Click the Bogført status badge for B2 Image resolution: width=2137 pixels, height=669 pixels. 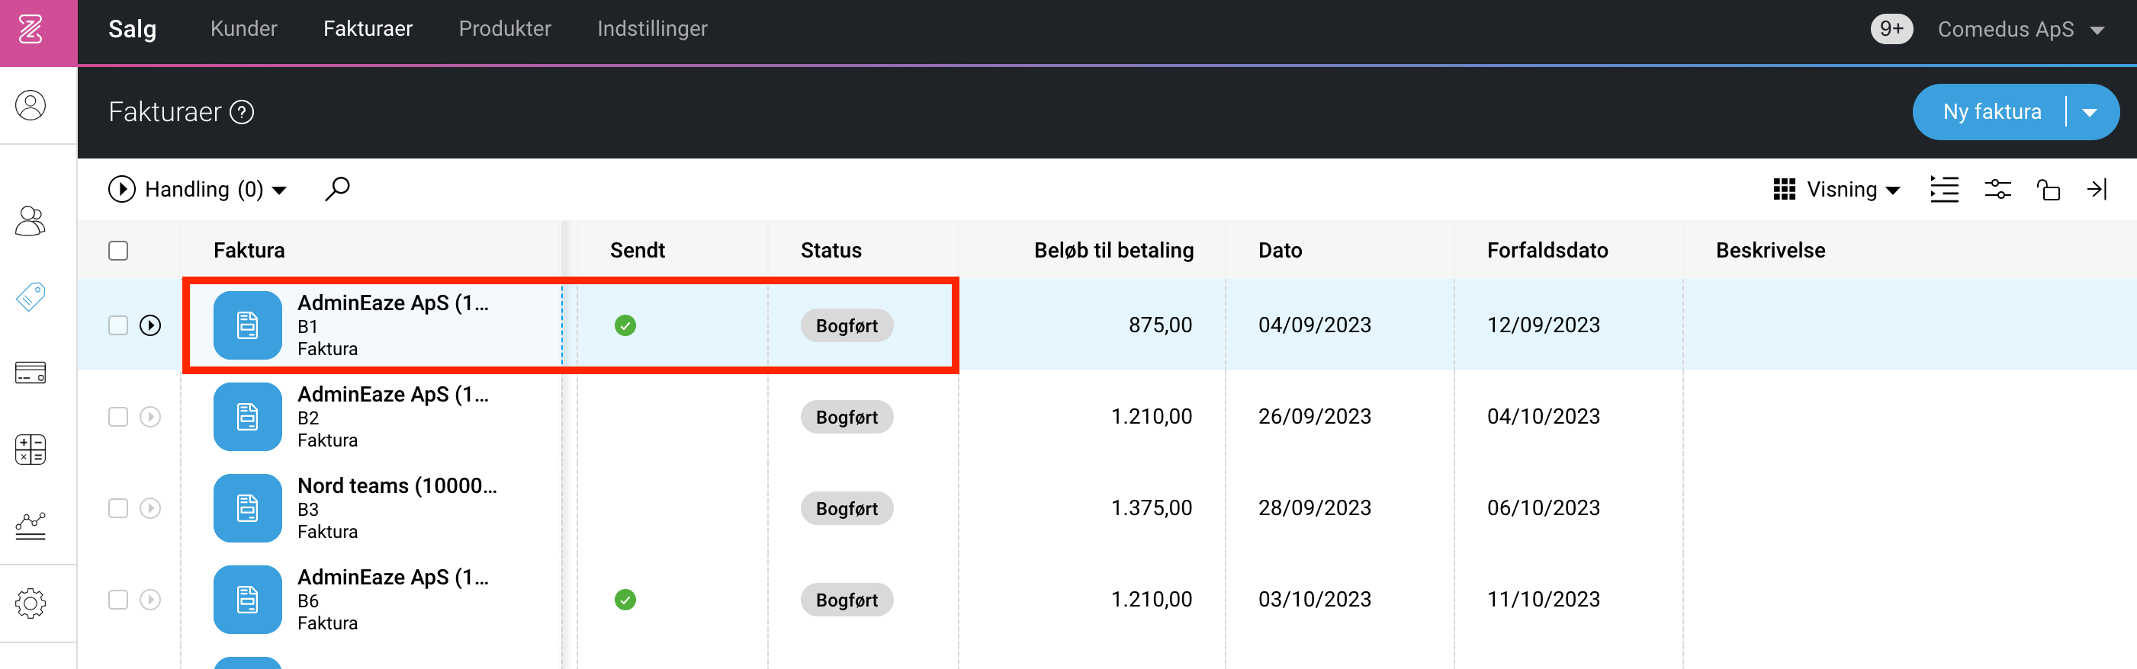(846, 417)
